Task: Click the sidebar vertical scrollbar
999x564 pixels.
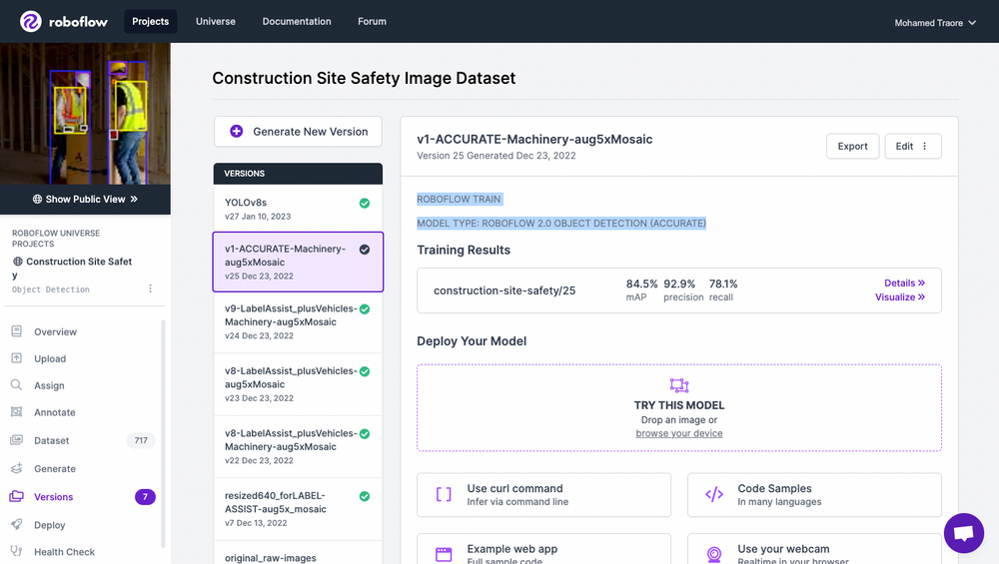Action: point(163,433)
